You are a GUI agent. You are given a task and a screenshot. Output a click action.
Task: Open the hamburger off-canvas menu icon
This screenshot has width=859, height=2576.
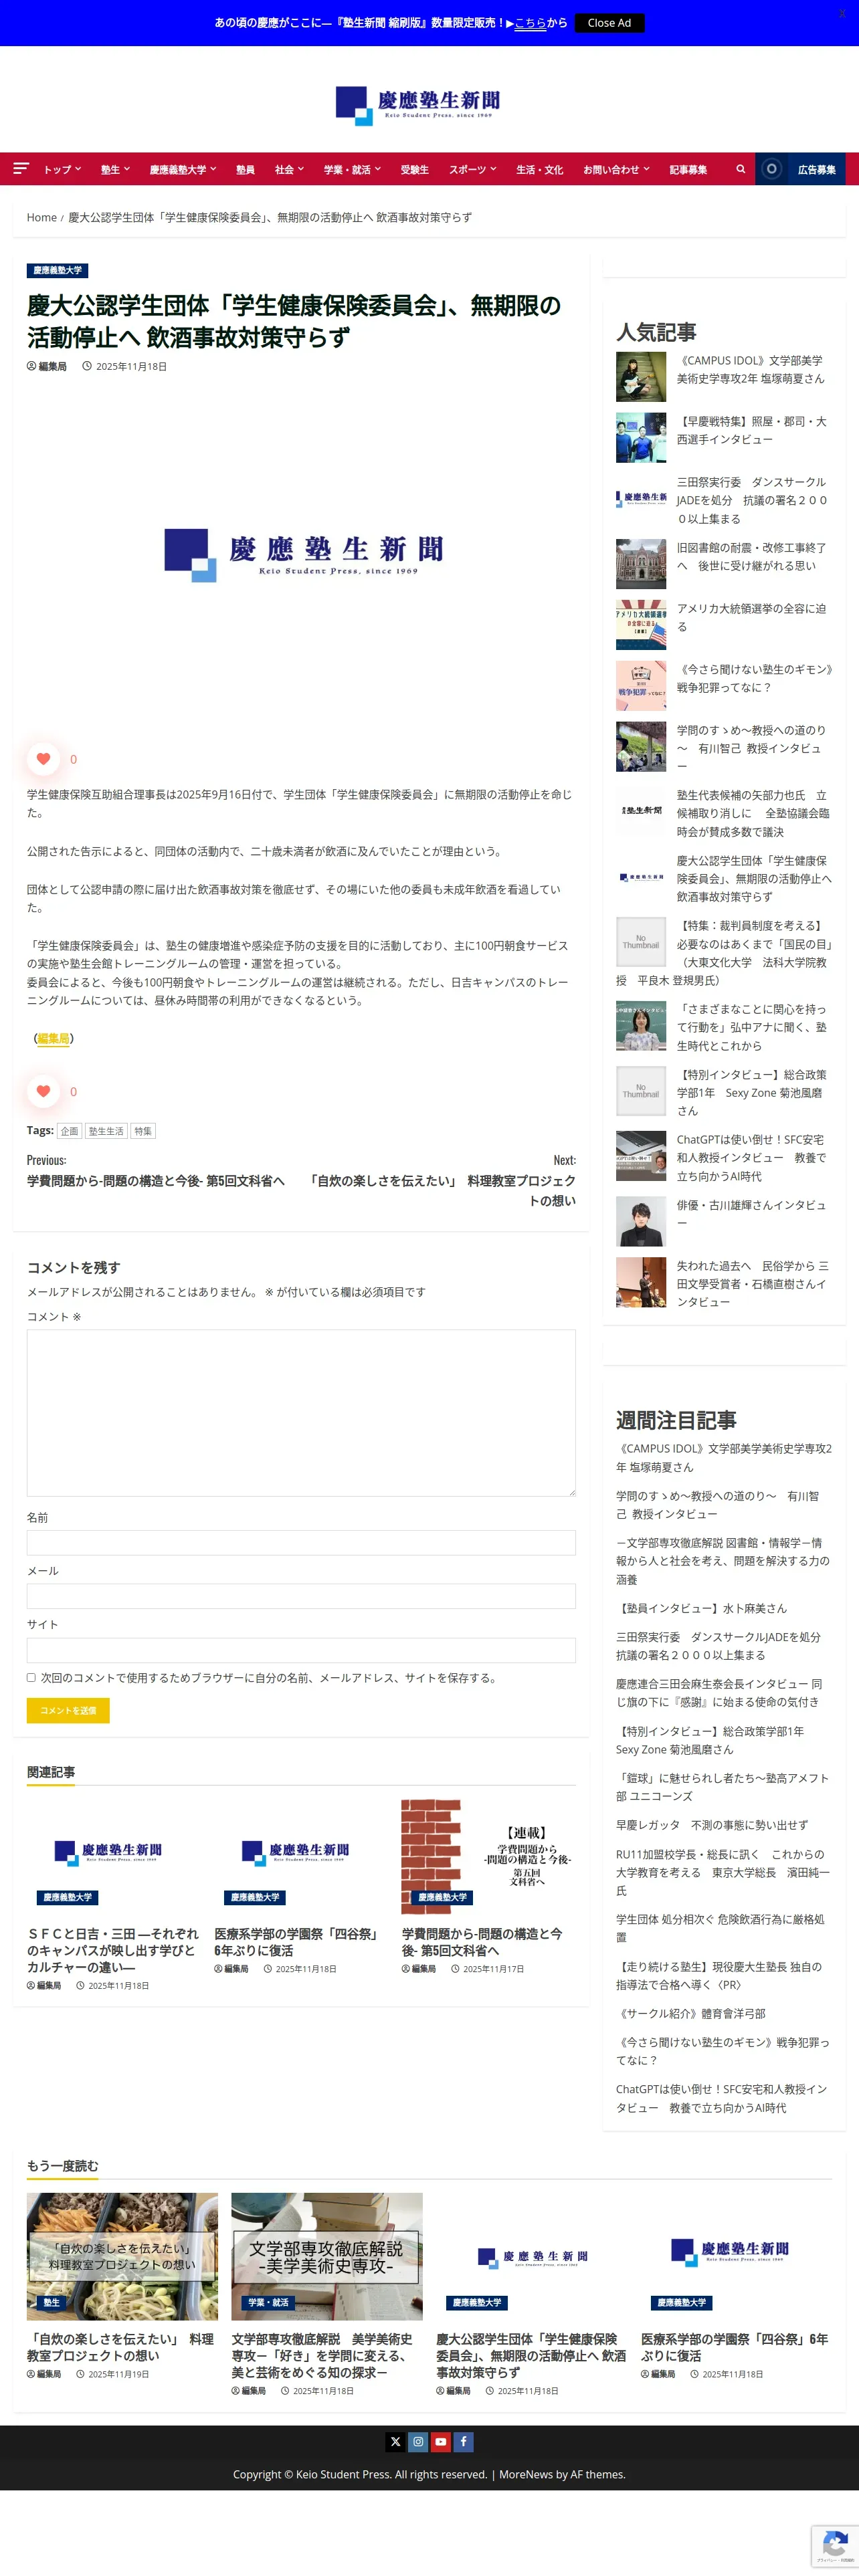pyautogui.click(x=21, y=169)
